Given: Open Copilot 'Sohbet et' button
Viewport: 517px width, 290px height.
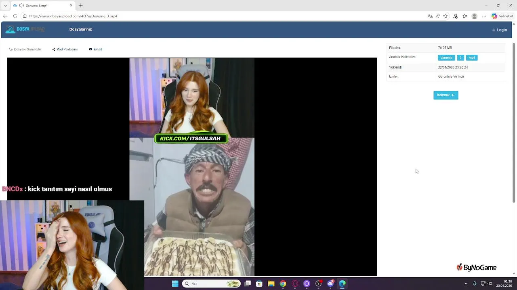Looking at the screenshot, I should pos(502,16).
